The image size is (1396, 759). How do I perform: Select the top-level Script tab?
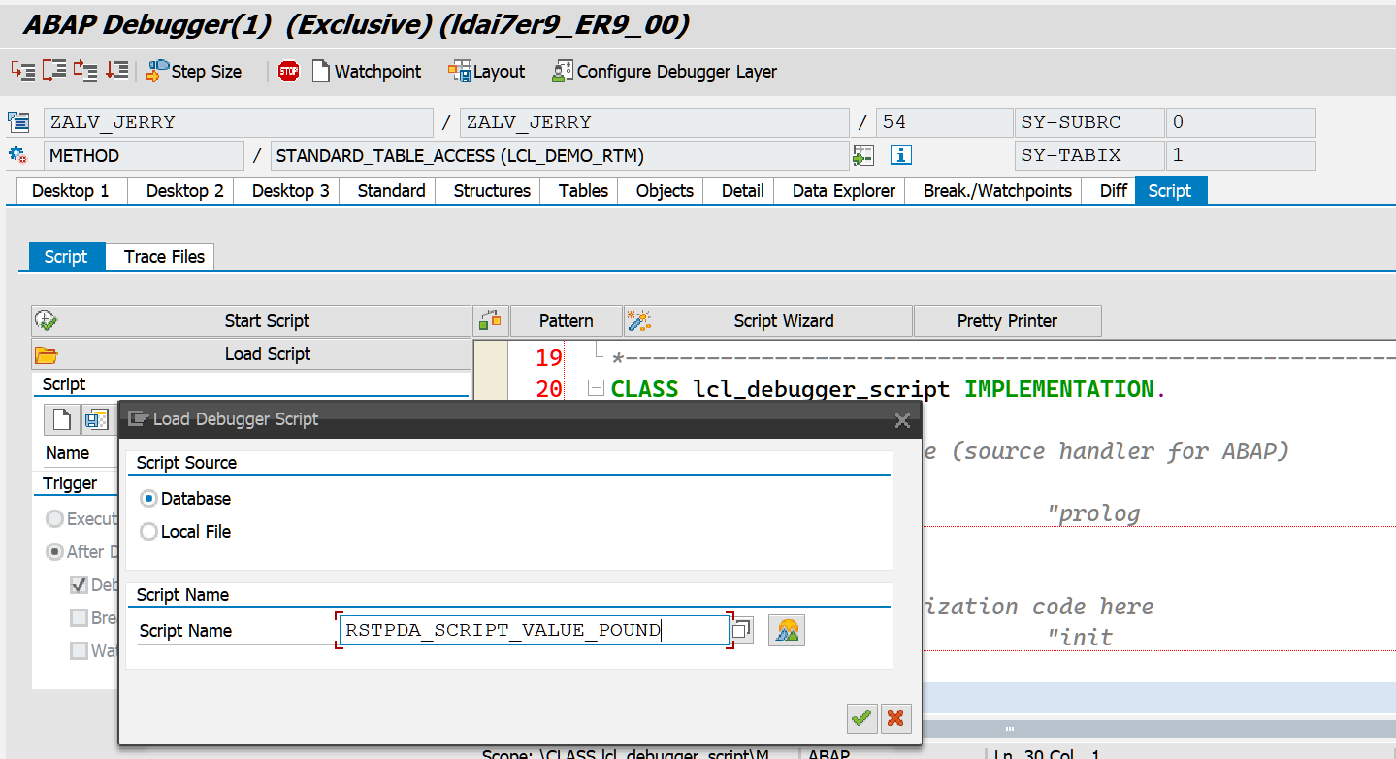pyautogui.click(x=1170, y=191)
